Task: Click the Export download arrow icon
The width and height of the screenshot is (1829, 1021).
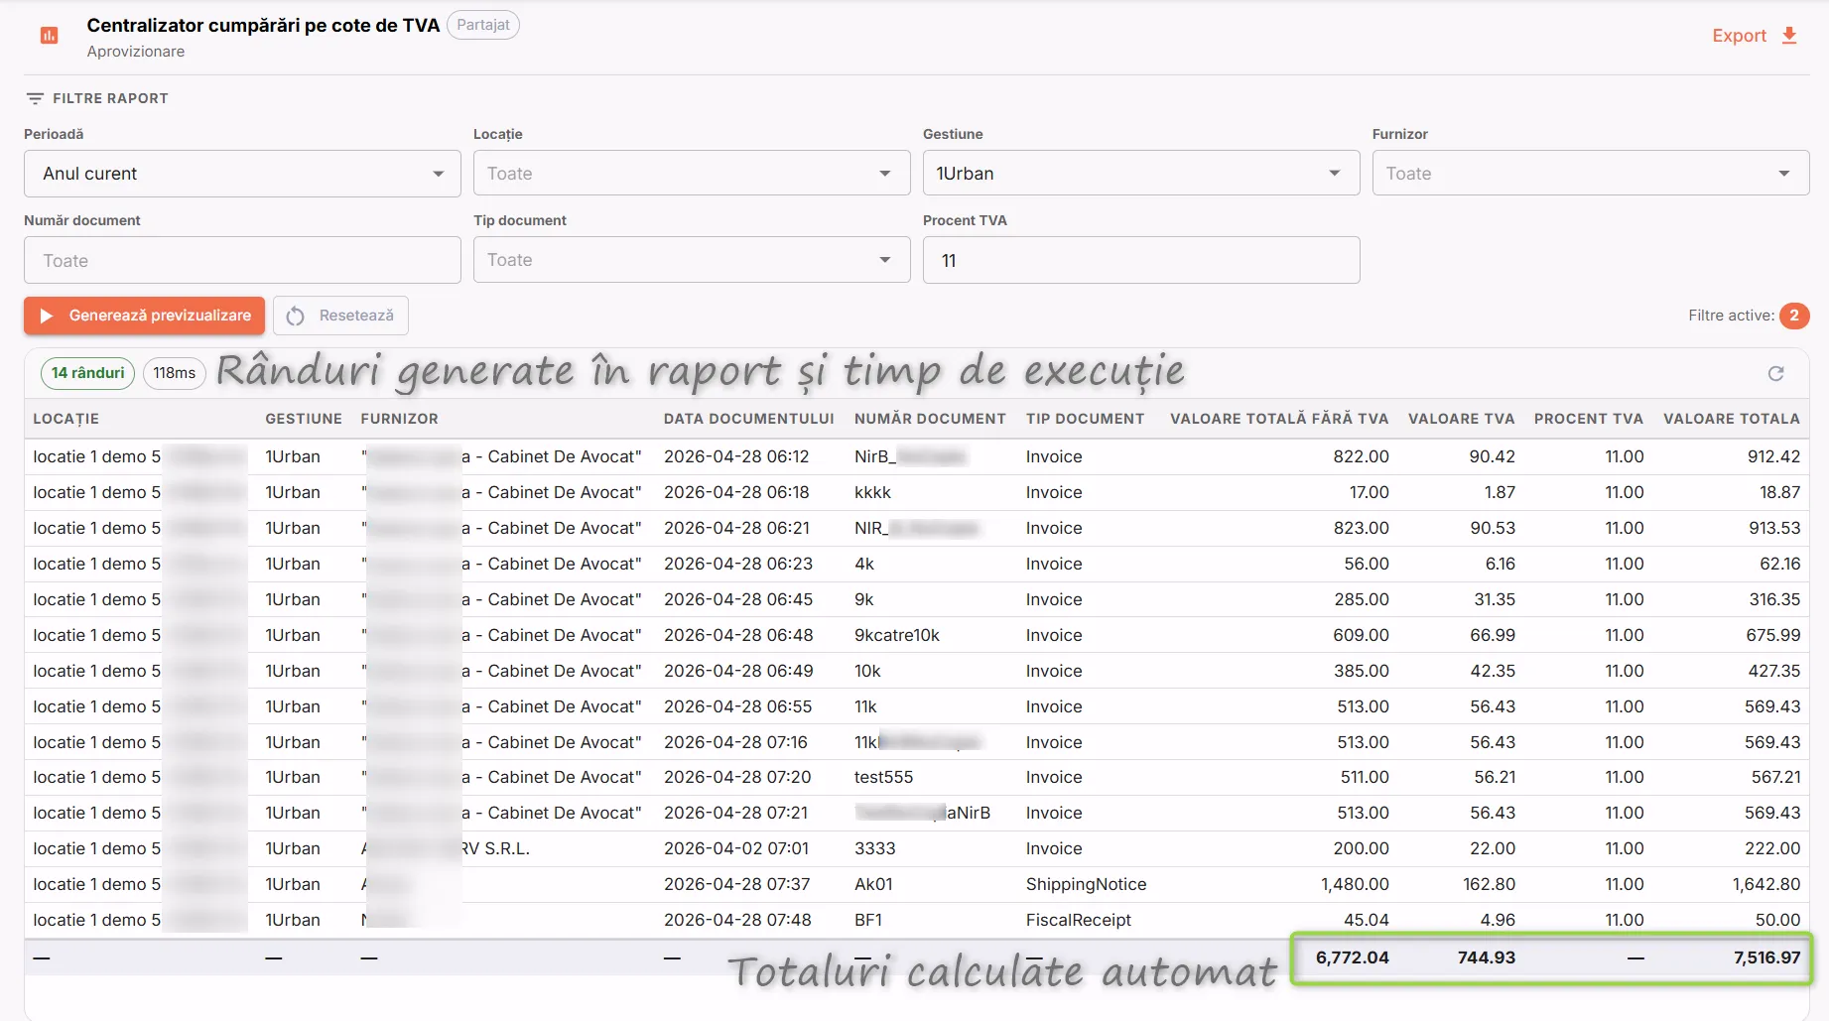Action: click(x=1789, y=36)
